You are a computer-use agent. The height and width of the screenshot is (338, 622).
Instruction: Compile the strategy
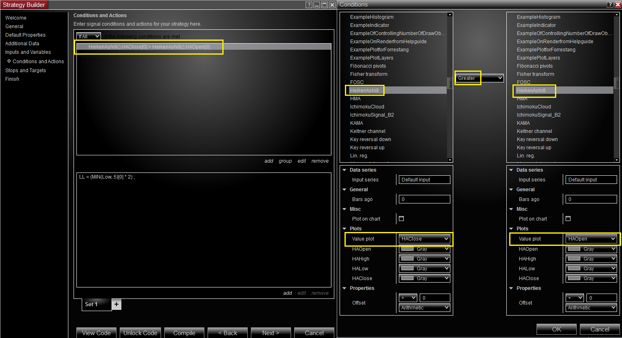184,333
